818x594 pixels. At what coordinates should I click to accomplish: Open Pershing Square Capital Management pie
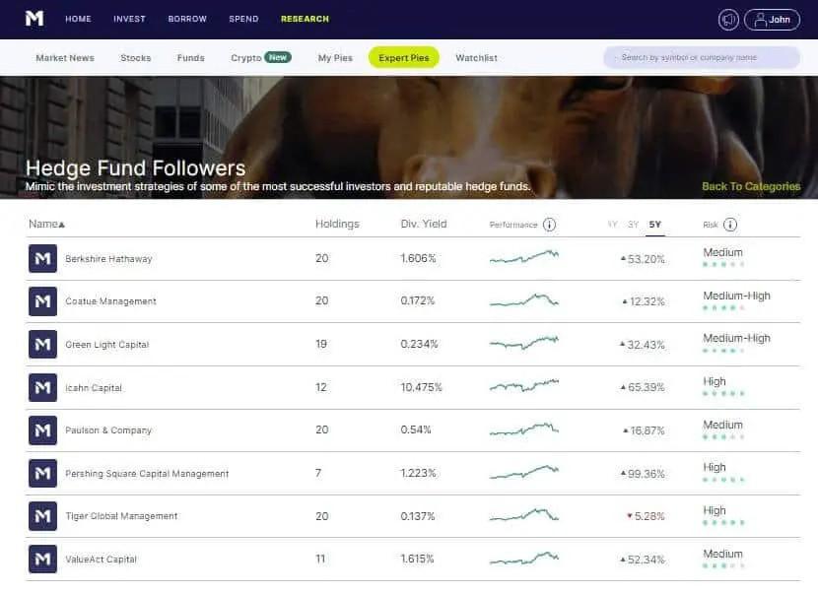[147, 474]
